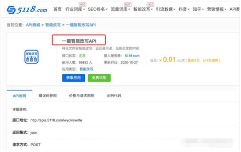Click the 0.01 price text
Image resolution: width=241 pixels, height=152 pixels.
coord(169,59)
